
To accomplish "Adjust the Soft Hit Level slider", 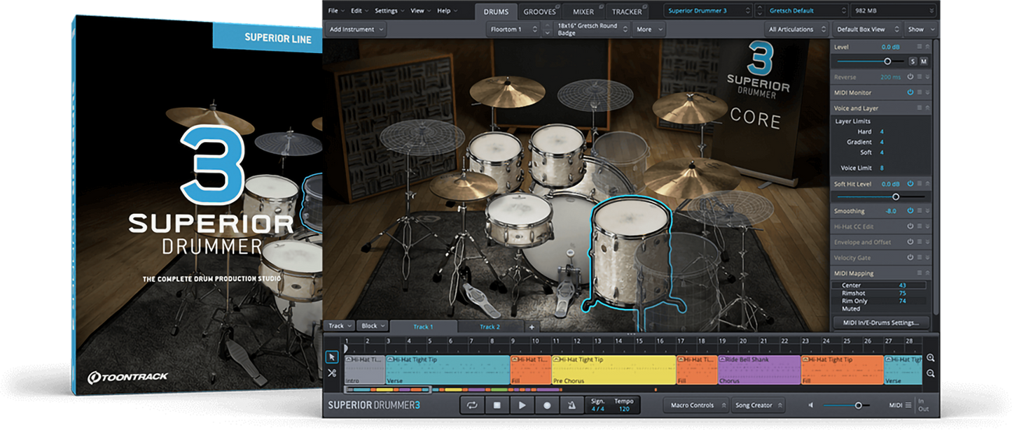I will click(x=895, y=196).
